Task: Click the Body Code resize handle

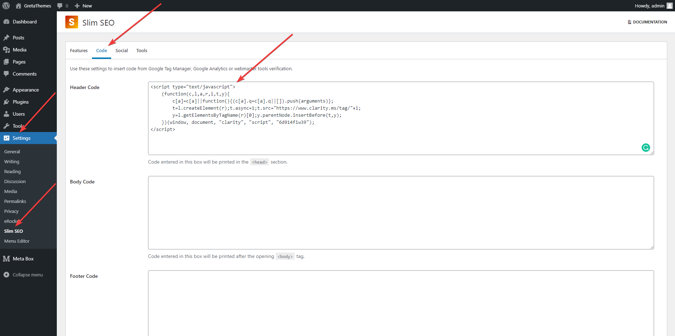Action: [x=652, y=247]
